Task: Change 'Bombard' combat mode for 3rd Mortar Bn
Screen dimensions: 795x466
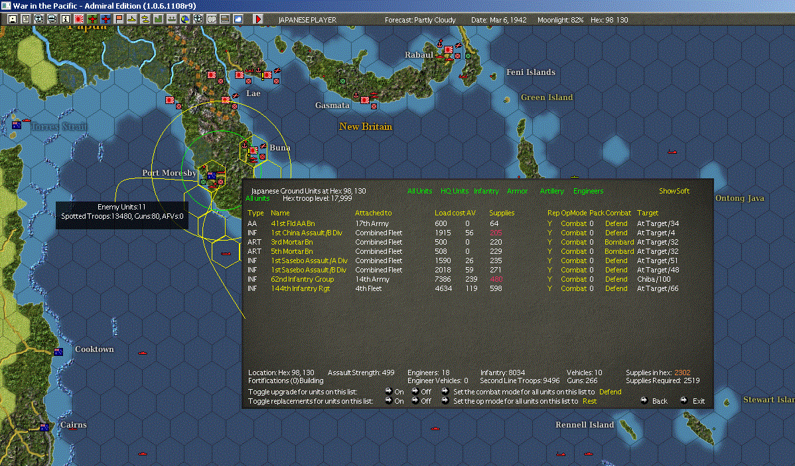Action: pos(619,242)
